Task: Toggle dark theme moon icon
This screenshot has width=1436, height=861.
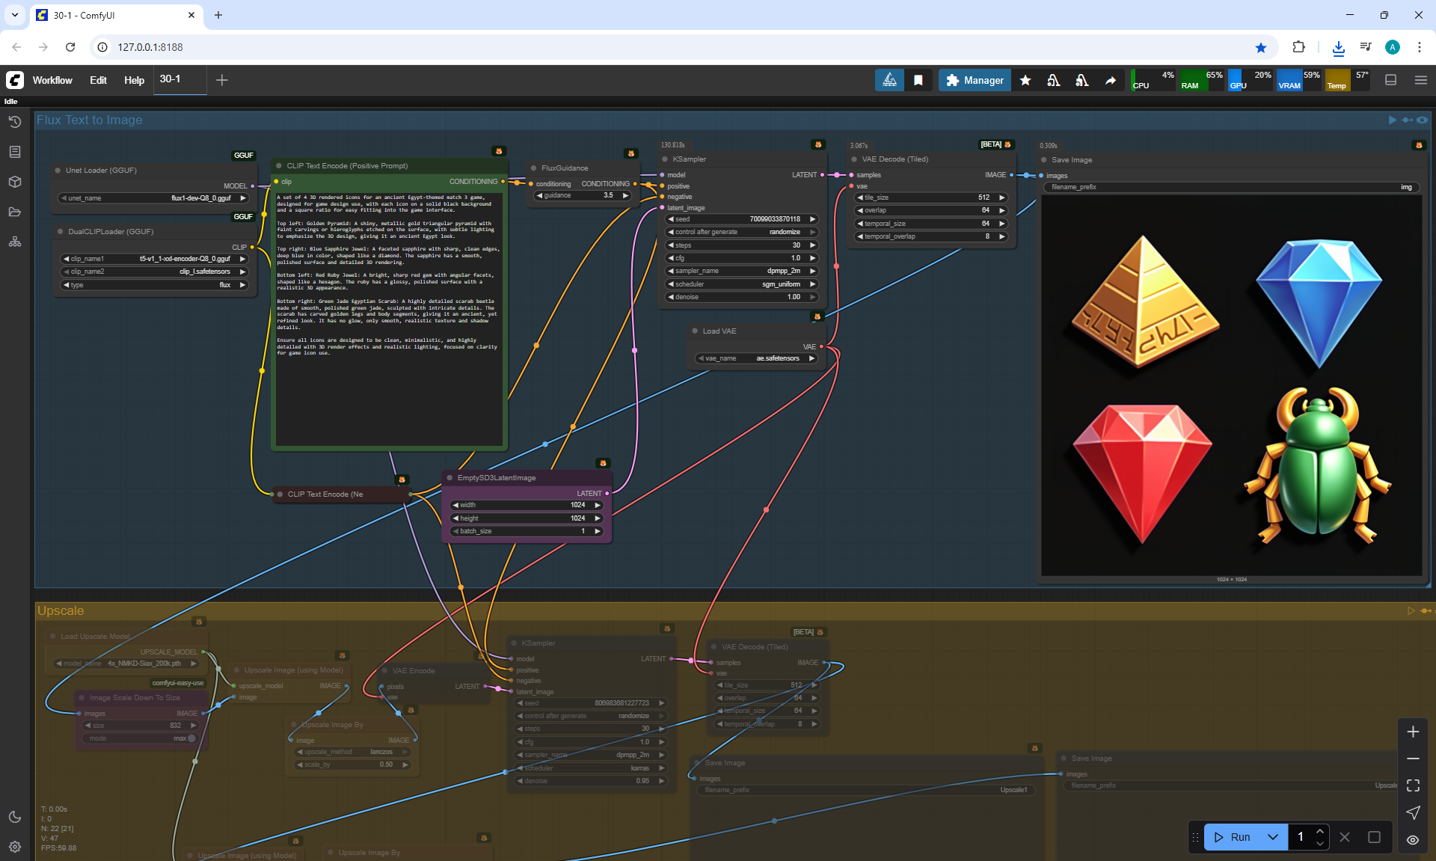Action: 14,817
